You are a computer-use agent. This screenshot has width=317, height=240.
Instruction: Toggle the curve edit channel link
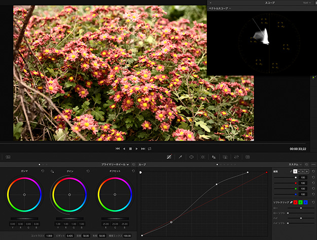[x=291, y=172]
